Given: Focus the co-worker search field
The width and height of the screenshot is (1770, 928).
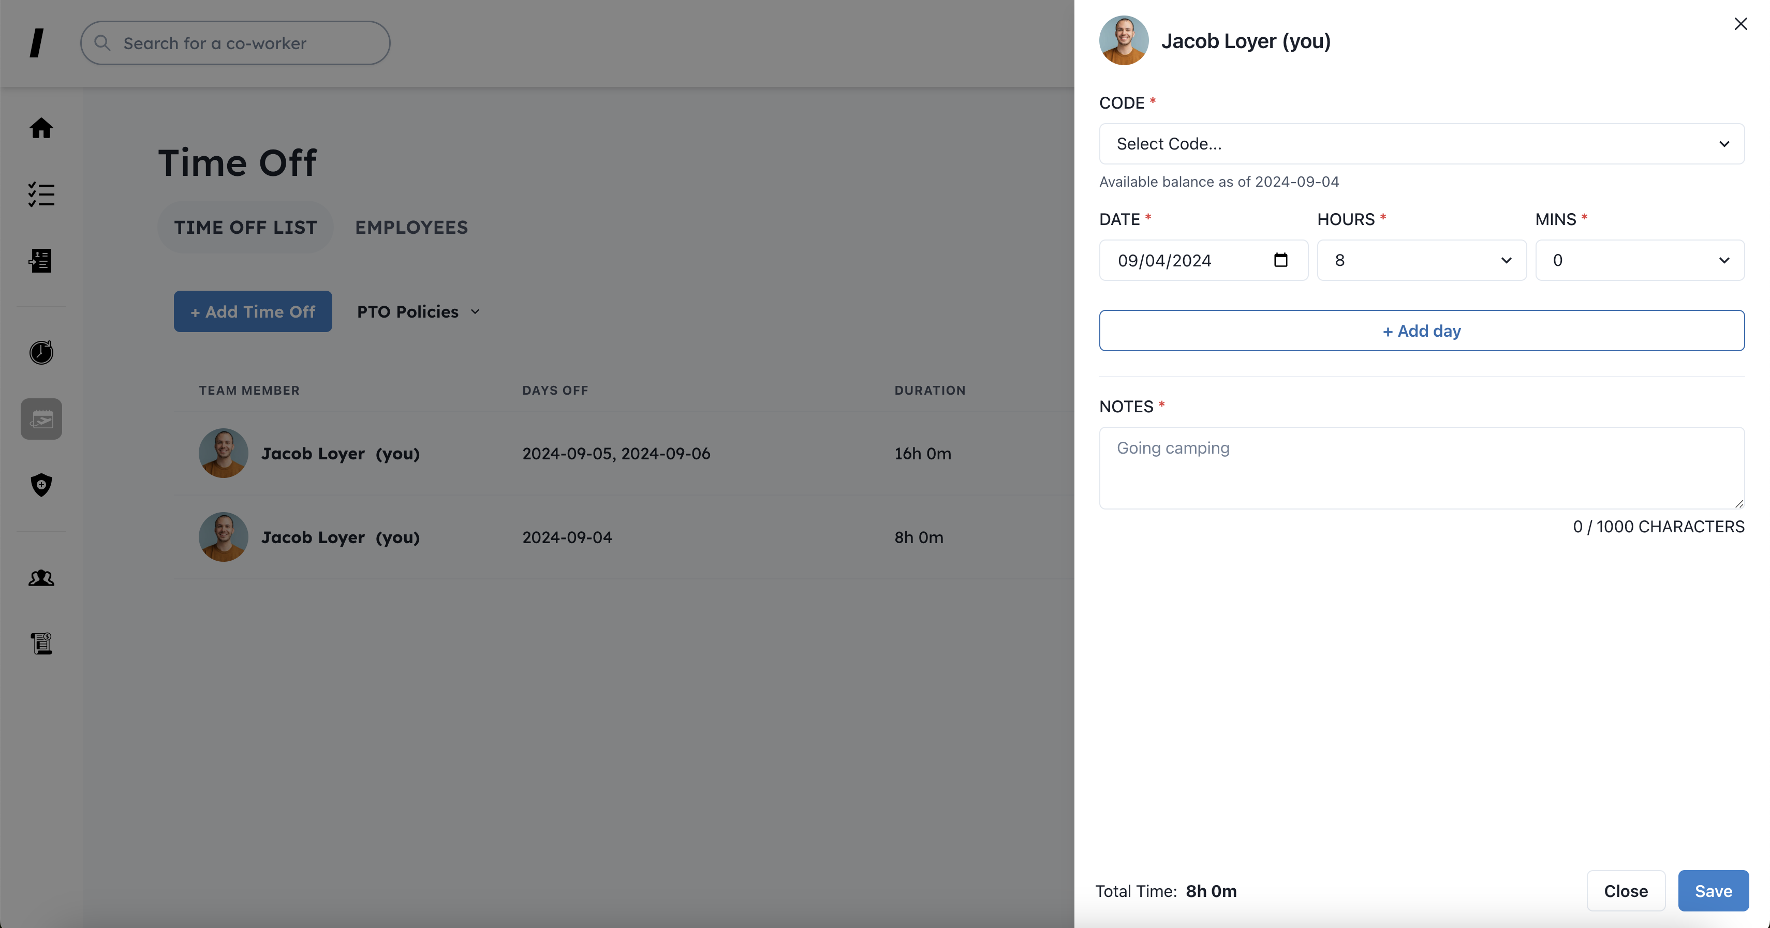Looking at the screenshot, I should [235, 43].
